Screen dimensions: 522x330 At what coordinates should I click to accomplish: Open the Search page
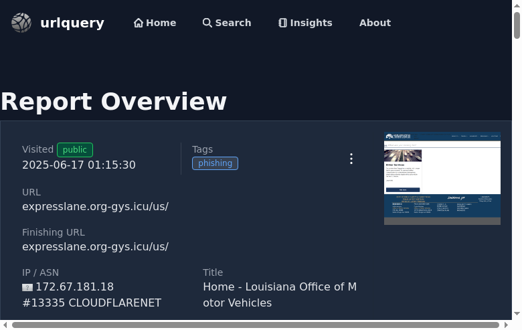227,23
